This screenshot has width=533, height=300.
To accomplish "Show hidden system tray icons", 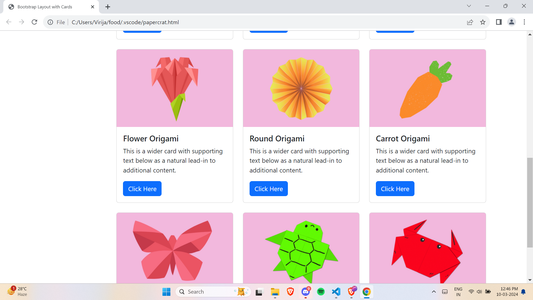I will [434, 292].
